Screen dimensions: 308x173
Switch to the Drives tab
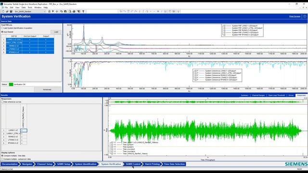point(291,95)
